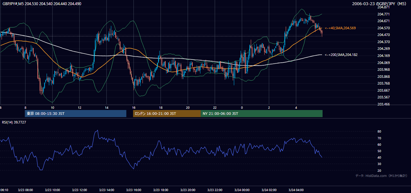
Task: Click the ロンドン 16:00-21:00 JST session bar
Action: 167,114
